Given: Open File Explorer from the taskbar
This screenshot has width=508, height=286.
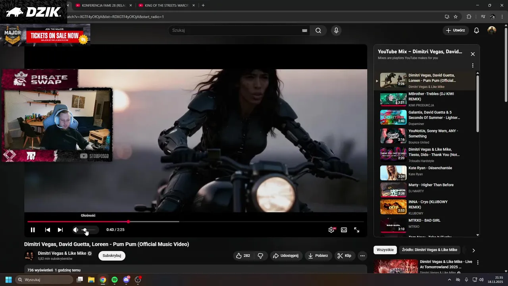Looking at the screenshot, I should (x=91, y=280).
